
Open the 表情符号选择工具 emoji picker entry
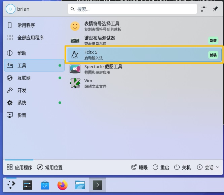(145, 26)
